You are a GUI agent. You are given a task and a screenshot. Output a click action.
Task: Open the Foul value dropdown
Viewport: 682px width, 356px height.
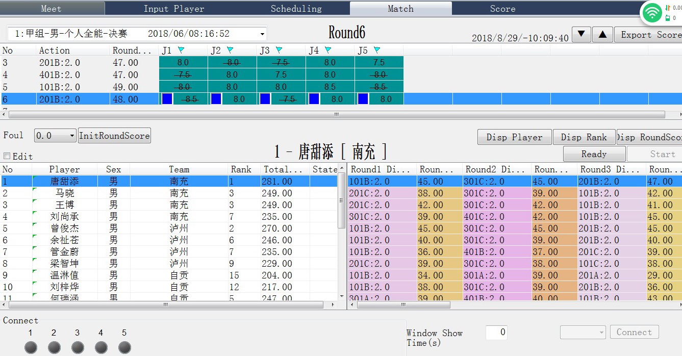72,136
